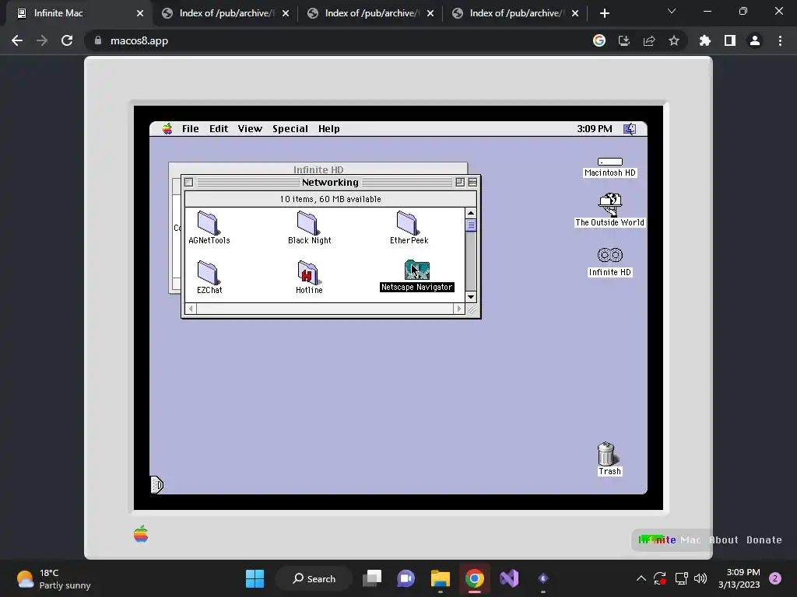Open the taskbar volume control
This screenshot has height=597, width=797.
tap(700, 578)
